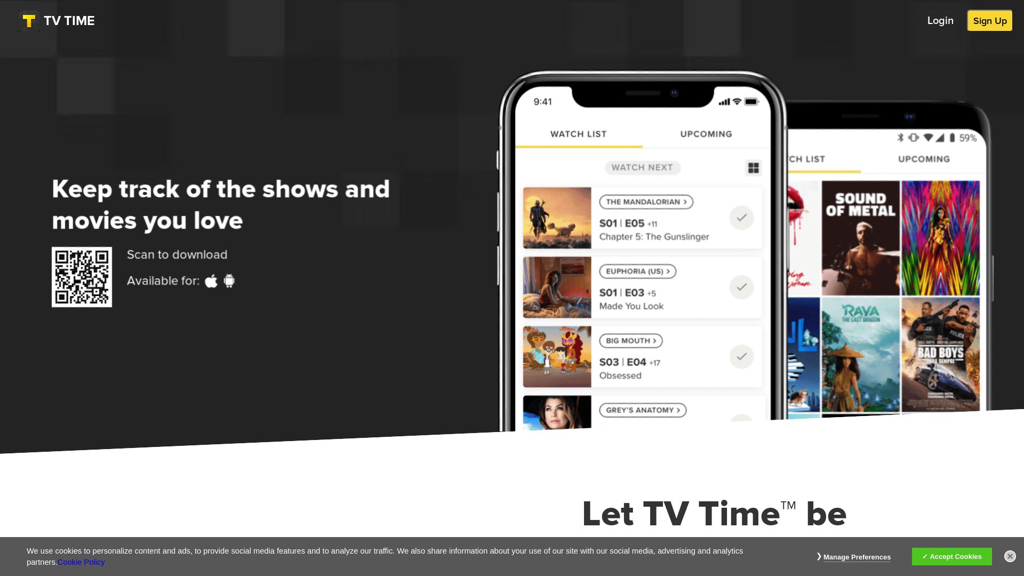Click the Cookie Policy link
This screenshot has width=1024, height=576.
81,562
